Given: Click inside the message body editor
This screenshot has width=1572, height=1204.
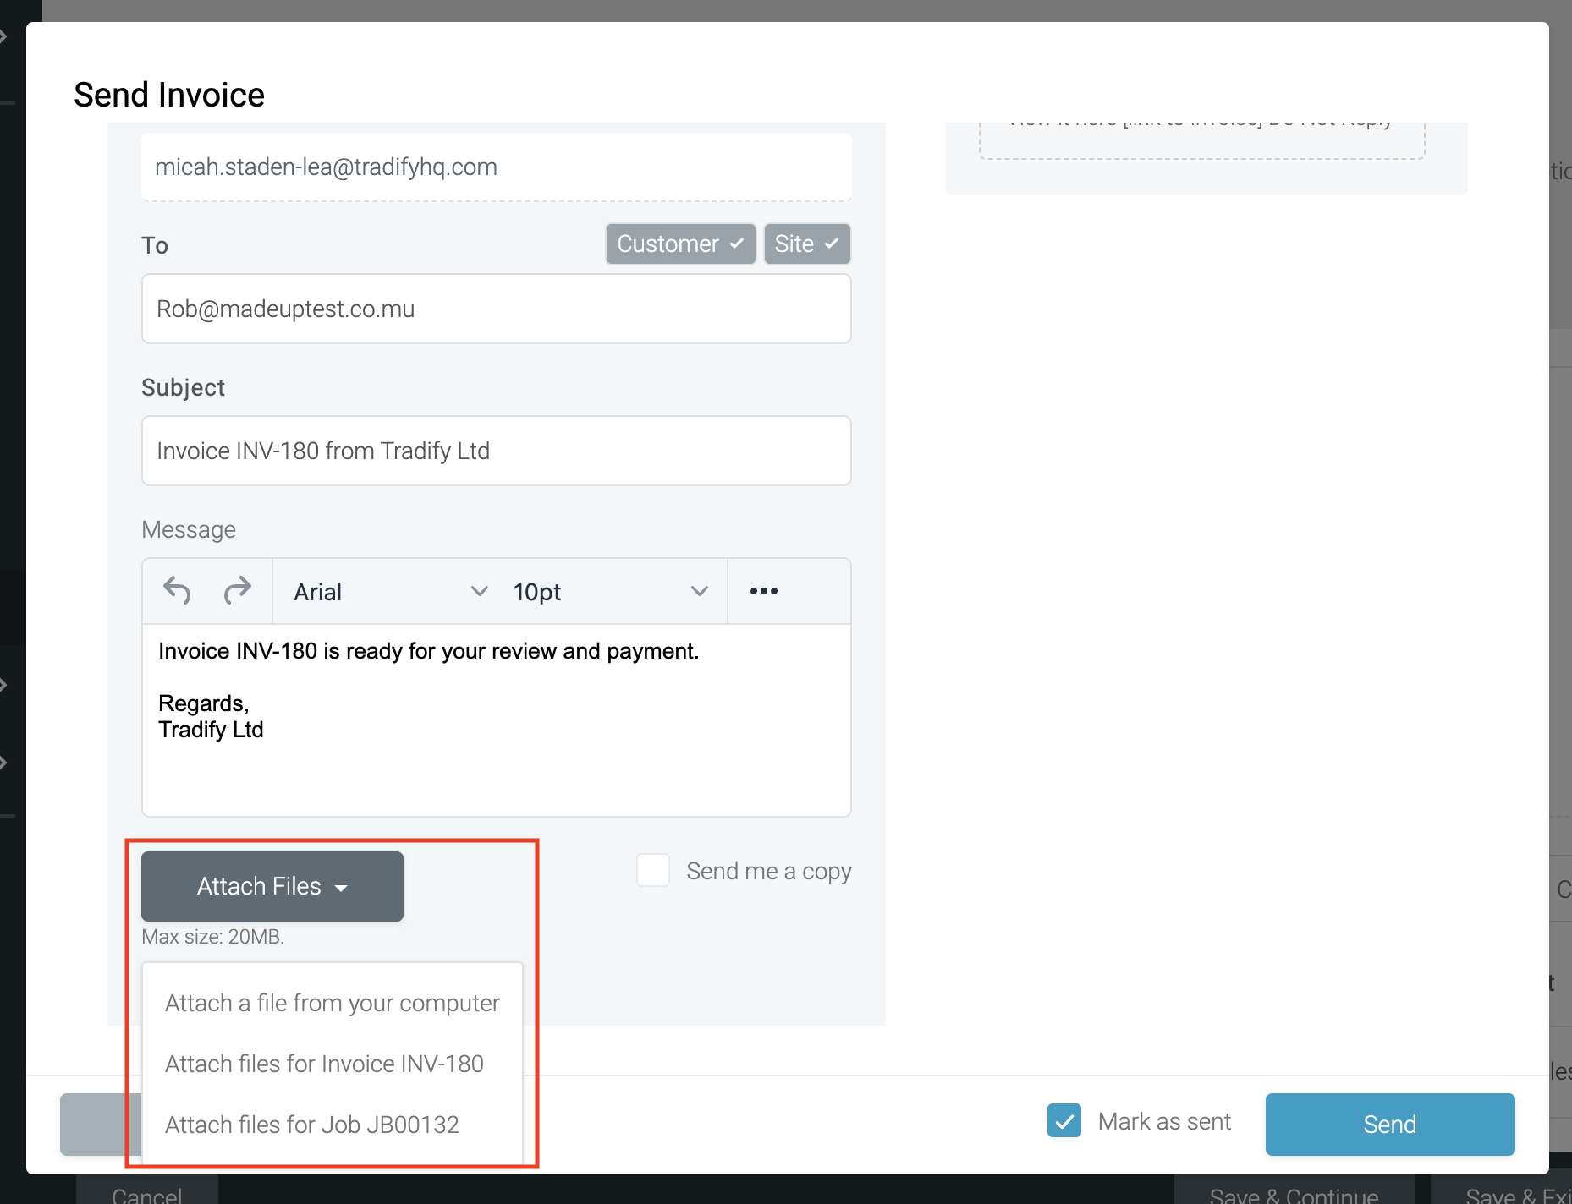Looking at the screenshot, I should (x=496, y=744).
